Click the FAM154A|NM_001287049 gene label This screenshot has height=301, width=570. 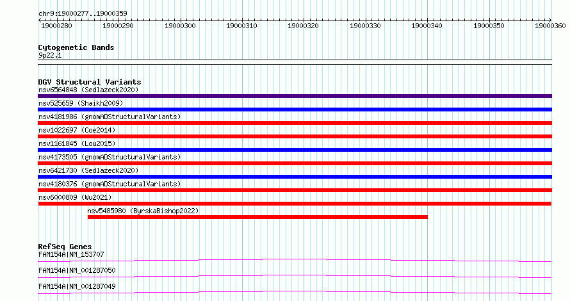pos(77,286)
